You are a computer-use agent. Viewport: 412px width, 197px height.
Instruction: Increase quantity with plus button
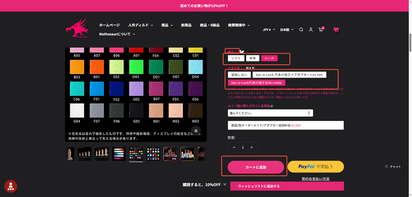coord(252,147)
